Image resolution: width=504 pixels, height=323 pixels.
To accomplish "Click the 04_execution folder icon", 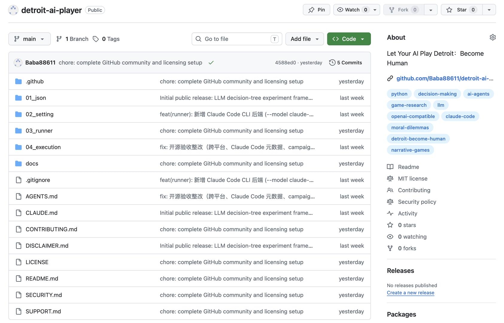I will click(19, 147).
